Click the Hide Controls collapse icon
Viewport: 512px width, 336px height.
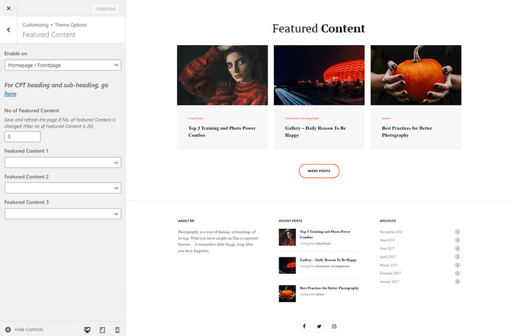(8, 330)
